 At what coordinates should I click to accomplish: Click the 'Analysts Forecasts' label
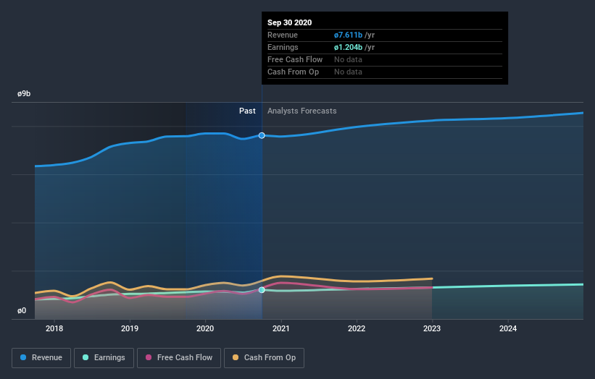point(302,111)
